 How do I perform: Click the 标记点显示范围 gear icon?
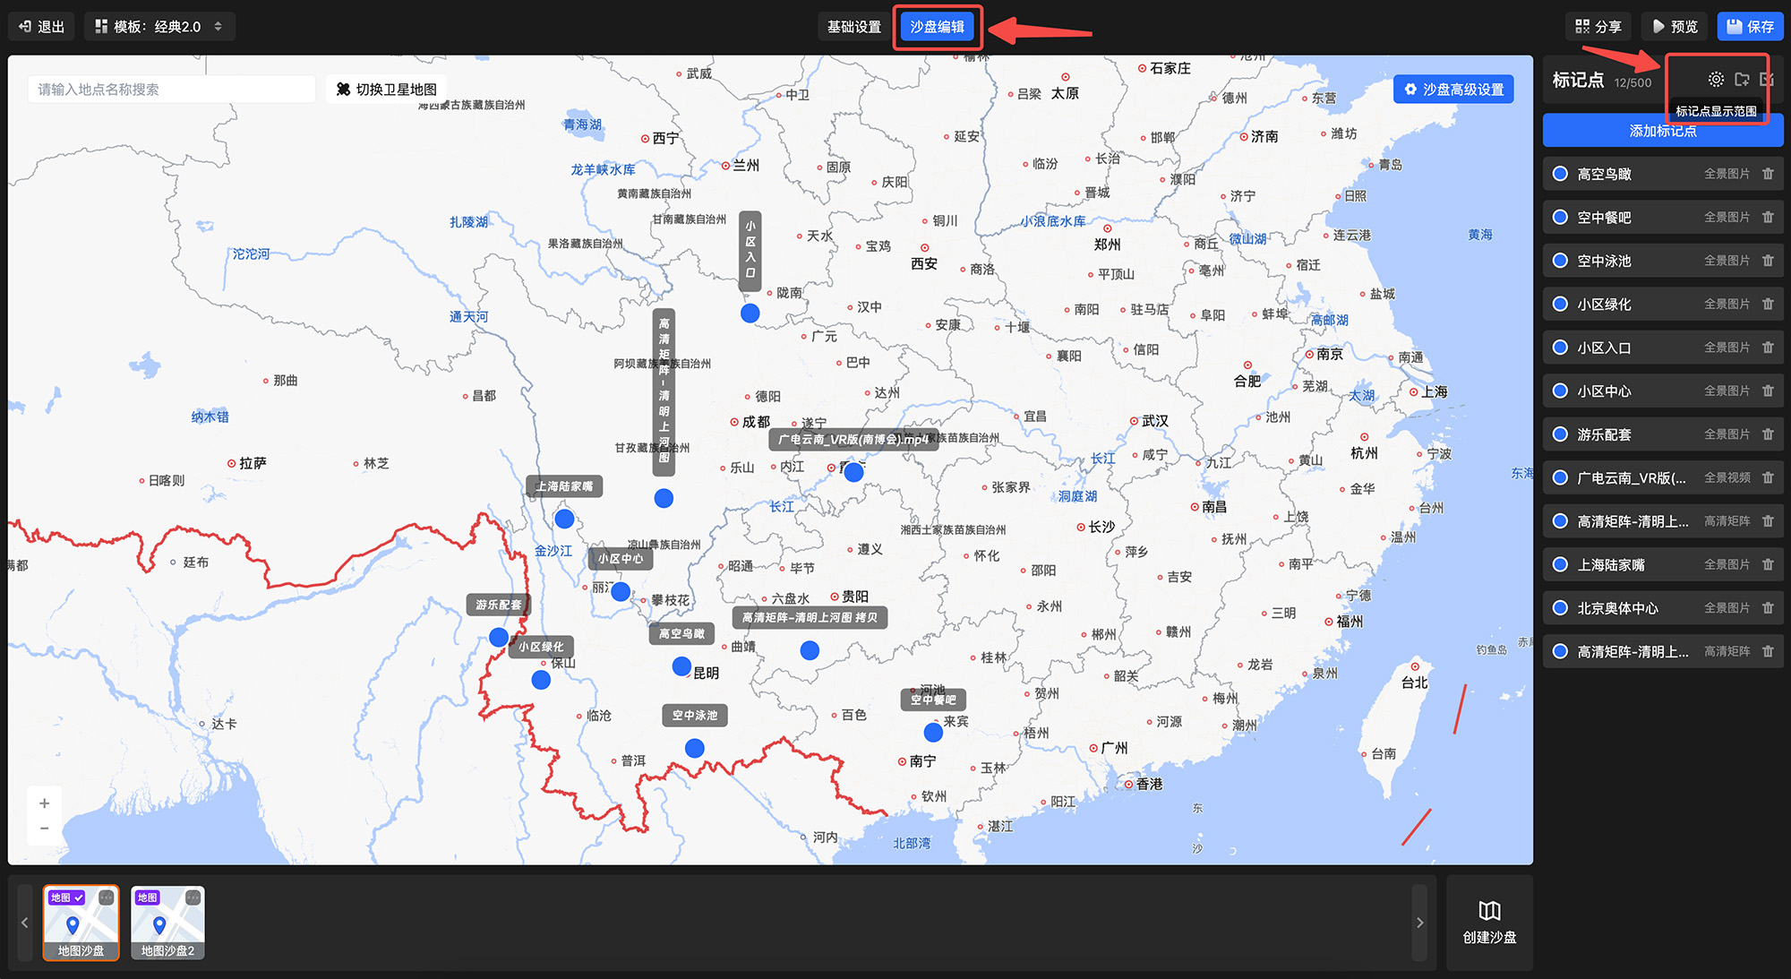pos(1715,80)
